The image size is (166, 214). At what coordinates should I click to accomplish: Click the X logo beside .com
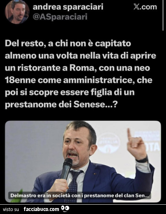coord(137,7)
